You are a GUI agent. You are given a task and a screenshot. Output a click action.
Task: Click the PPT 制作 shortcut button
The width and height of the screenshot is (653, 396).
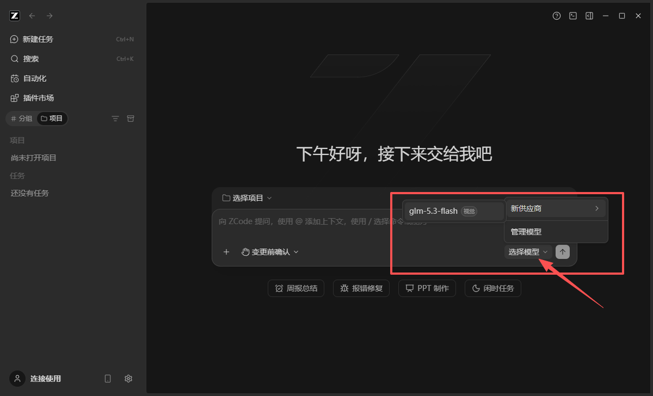point(427,288)
